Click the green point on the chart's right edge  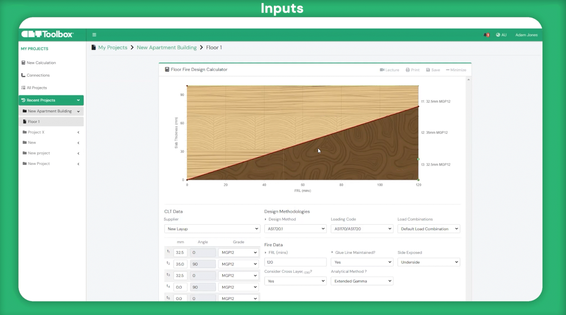pyautogui.click(x=418, y=159)
